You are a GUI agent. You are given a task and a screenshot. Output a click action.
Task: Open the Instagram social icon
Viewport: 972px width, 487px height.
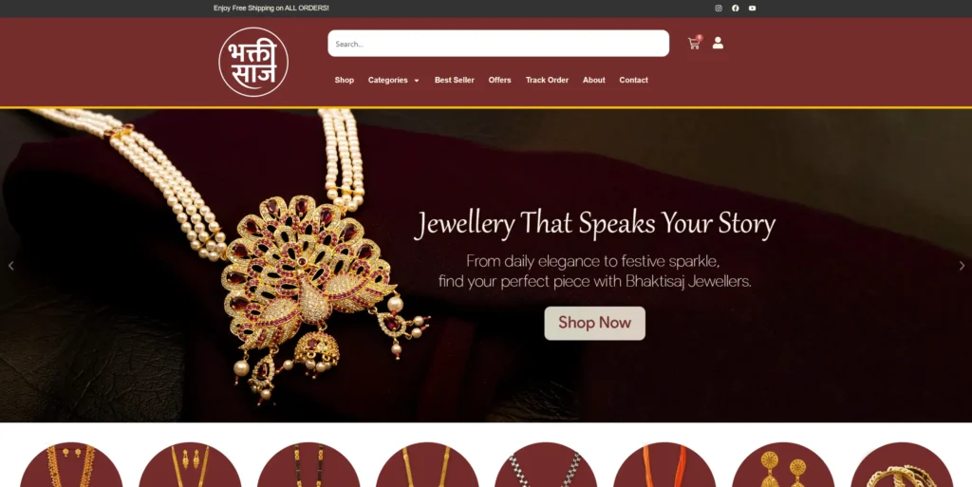click(719, 8)
